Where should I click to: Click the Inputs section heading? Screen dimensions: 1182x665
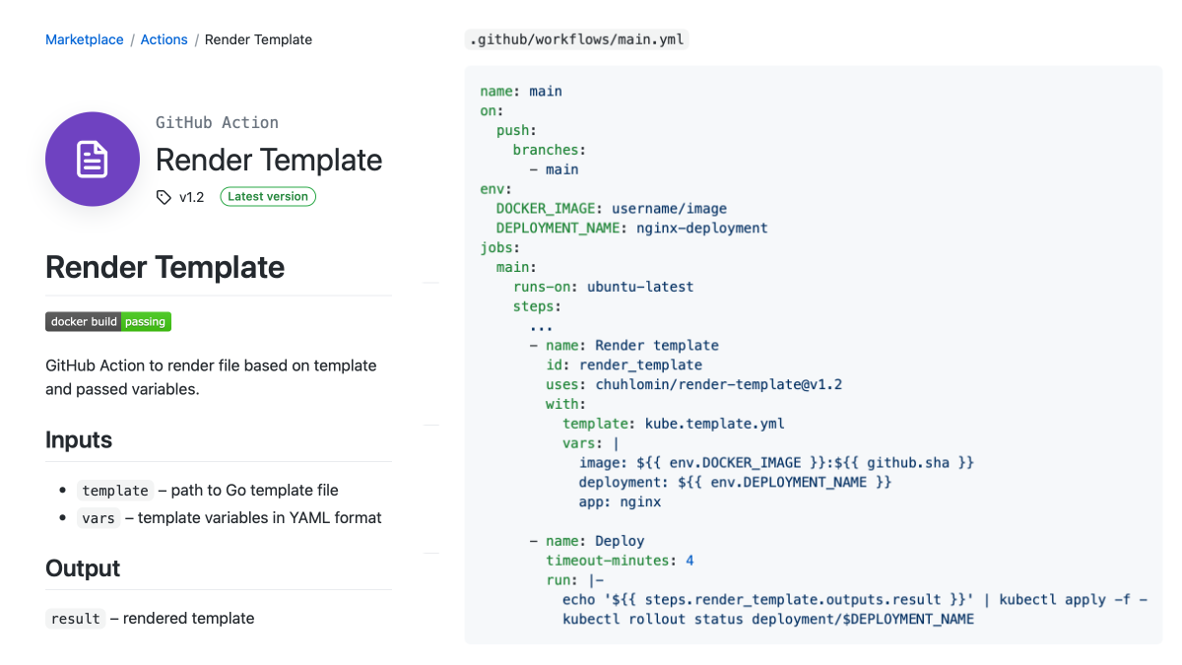[77, 439]
